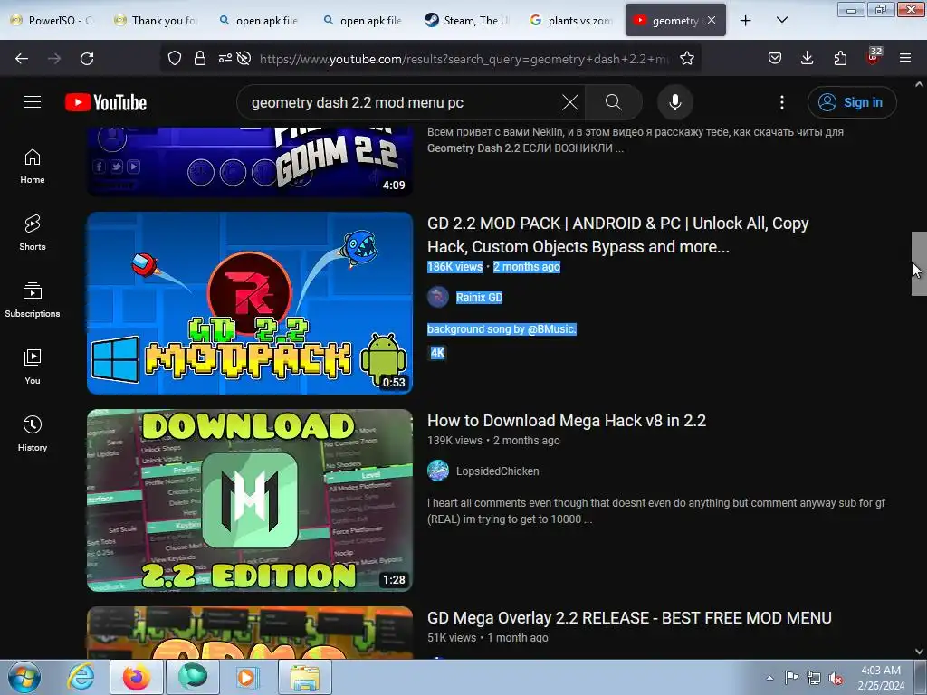The height and width of the screenshot is (695, 927).
Task: Open YouTube settings three-dot menu
Action: click(781, 102)
